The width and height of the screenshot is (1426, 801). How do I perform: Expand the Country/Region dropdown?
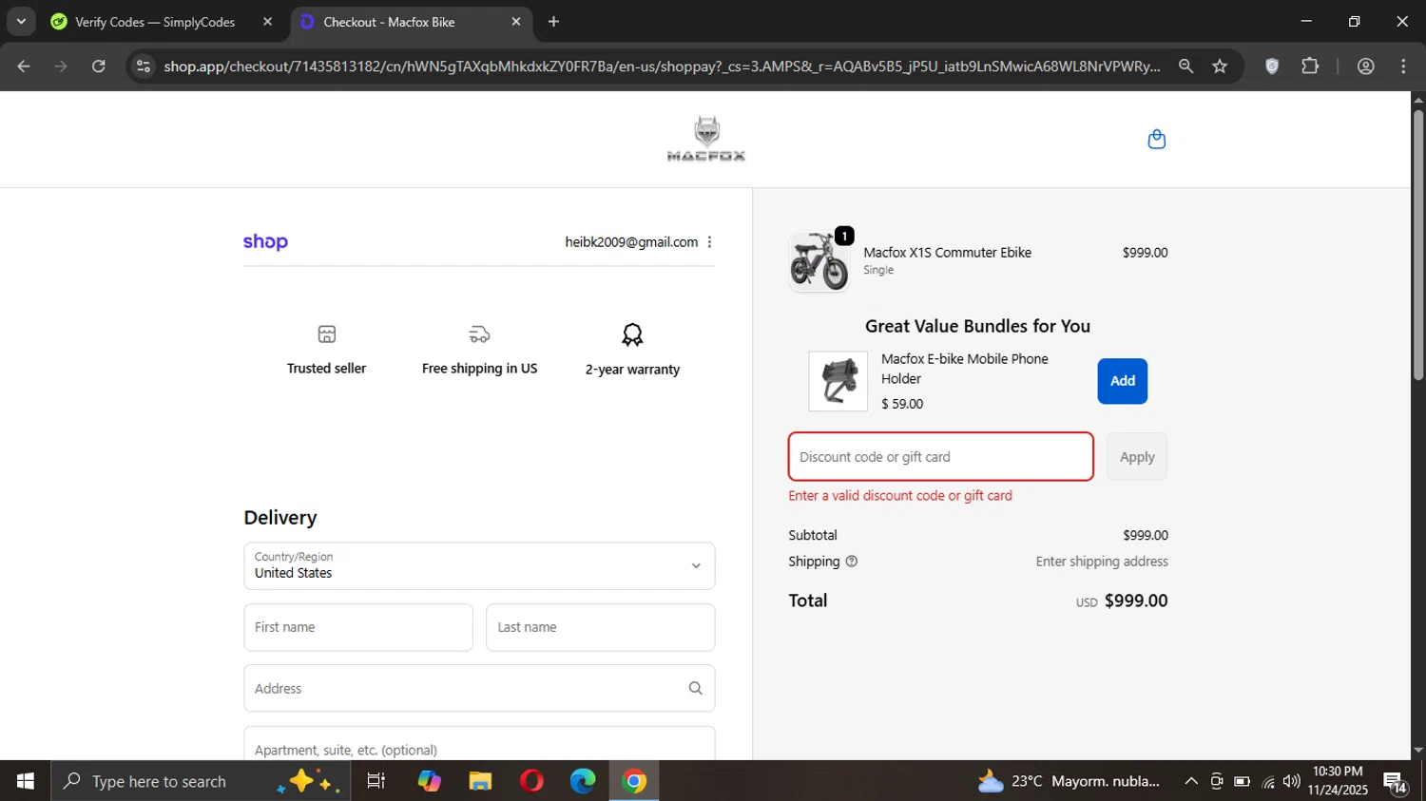pyautogui.click(x=479, y=566)
